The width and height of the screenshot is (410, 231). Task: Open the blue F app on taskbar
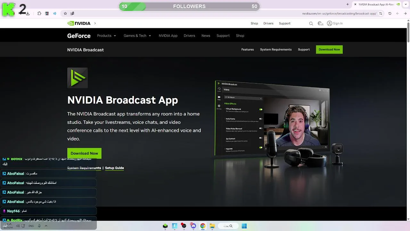pos(175,226)
